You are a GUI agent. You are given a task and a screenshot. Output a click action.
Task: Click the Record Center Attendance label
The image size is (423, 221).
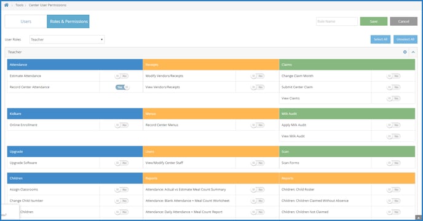30,87
